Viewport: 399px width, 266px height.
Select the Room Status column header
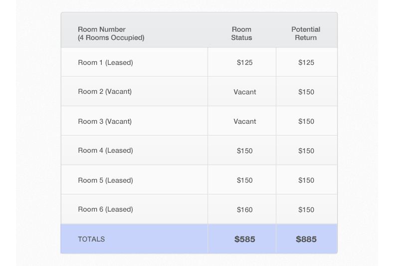(x=241, y=33)
